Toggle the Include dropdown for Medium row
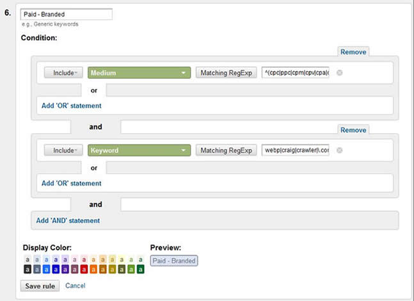Screen dimensions: 414x301 (63, 72)
